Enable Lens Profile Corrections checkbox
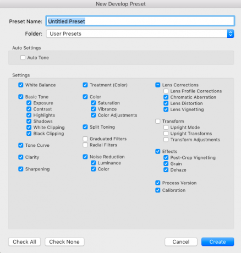 pyautogui.click(x=166, y=91)
